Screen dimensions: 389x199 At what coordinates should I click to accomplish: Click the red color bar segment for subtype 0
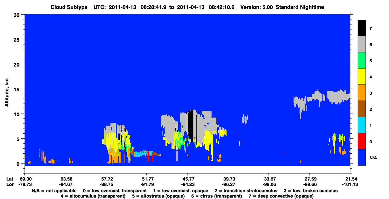(x=362, y=141)
